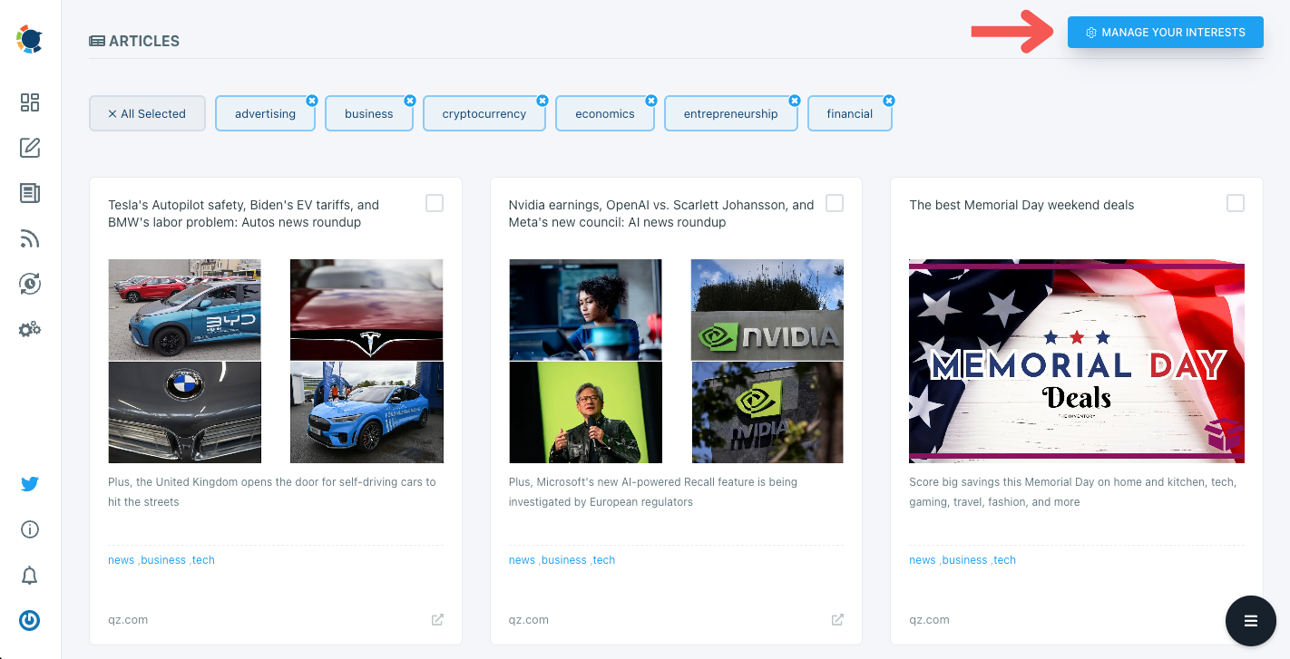Screen dimensions: 1290x659
Task: Check the Tesla Autopilot article checkbox
Action: point(434,203)
